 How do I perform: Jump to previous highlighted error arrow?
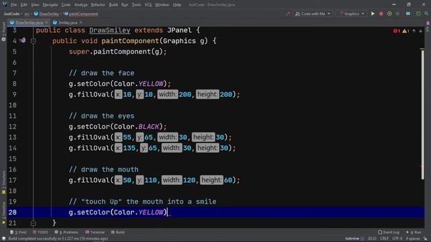click(x=414, y=31)
